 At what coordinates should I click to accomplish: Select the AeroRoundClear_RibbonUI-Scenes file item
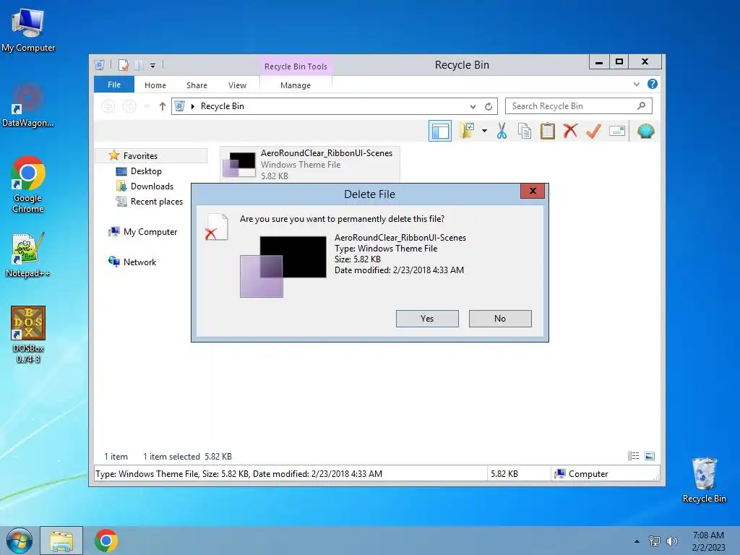click(x=309, y=164)
